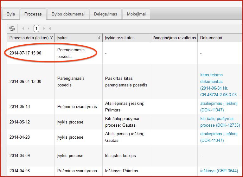The height and width of the screenshot is (177, 243).
Task: Click the next page arrow
Action: coord(44,28)
